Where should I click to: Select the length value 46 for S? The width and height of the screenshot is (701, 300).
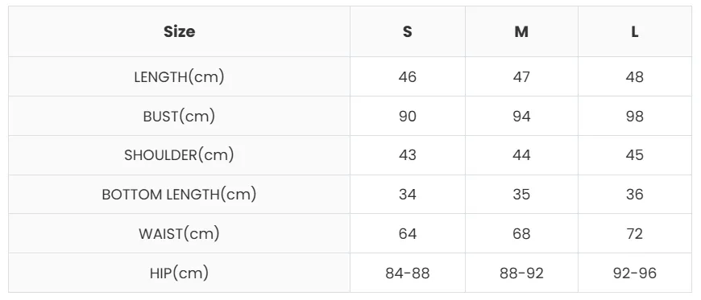(x=407, y=76)
